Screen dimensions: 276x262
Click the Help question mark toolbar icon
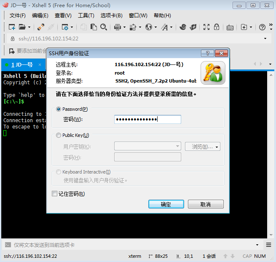pos(262,27)
